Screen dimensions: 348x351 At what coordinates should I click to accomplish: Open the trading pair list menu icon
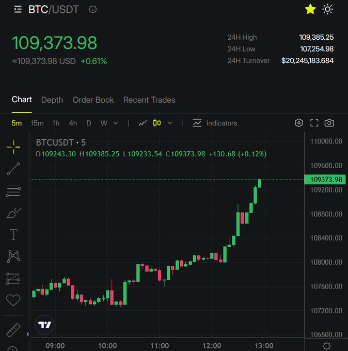[x=18, y=9]
